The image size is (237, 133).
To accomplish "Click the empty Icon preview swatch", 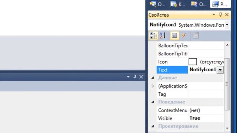I will [193, 62].
